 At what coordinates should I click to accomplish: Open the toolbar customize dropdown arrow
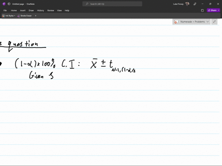tap(36, 16)
